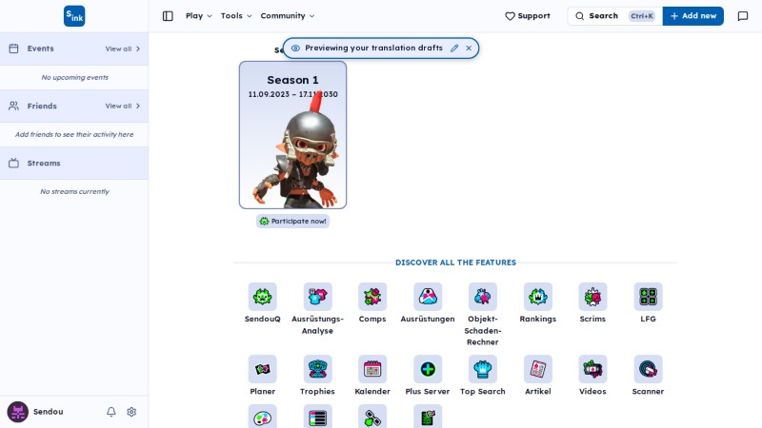Click the satellite-like feature icon in bottom row
762x428 pixels.
pos(372,417)
